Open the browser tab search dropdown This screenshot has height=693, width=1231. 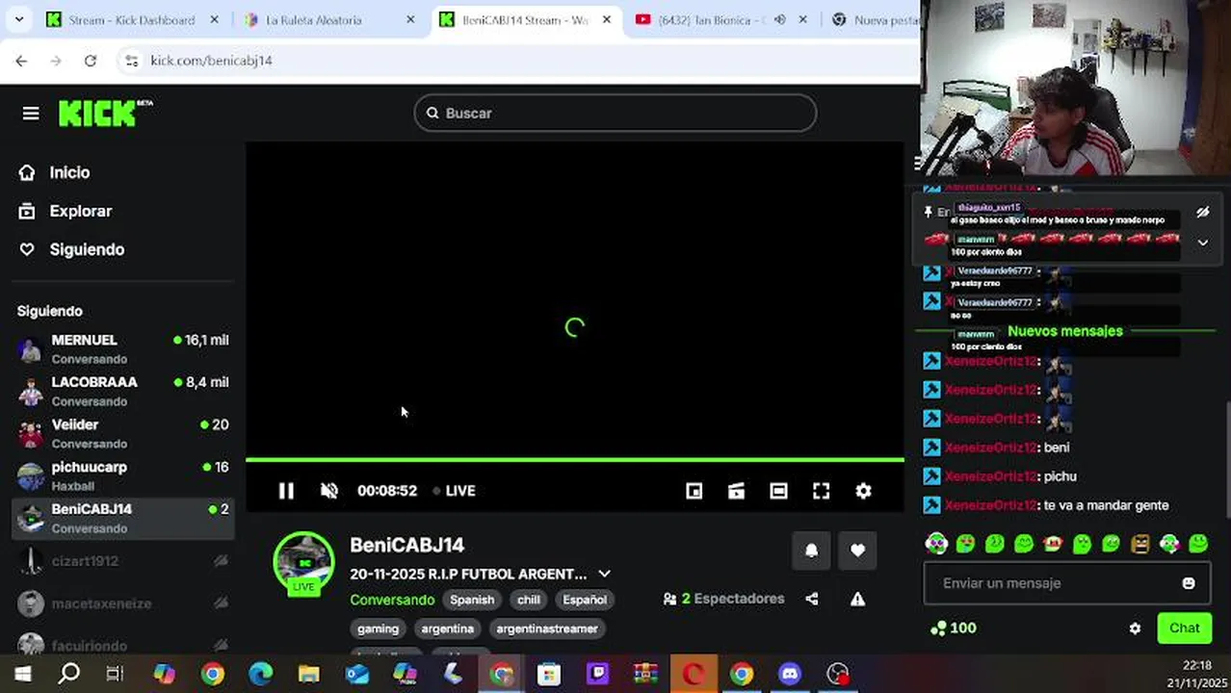coord(18,19)
